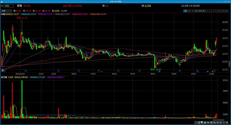Select the 30-minute timeframe button
The width and height of the screenshot is (231, 125).
coord(223,11)
